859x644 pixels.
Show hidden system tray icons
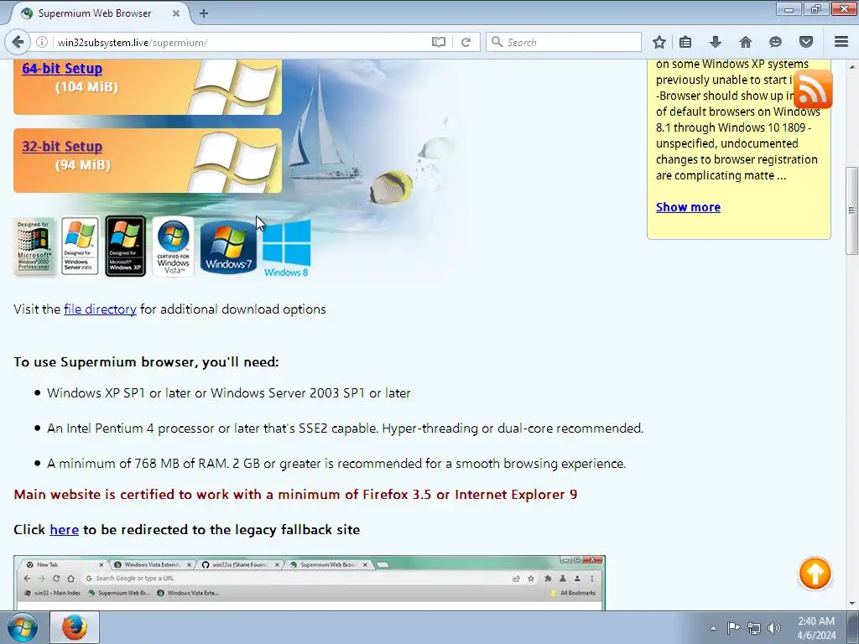point(713,628)
